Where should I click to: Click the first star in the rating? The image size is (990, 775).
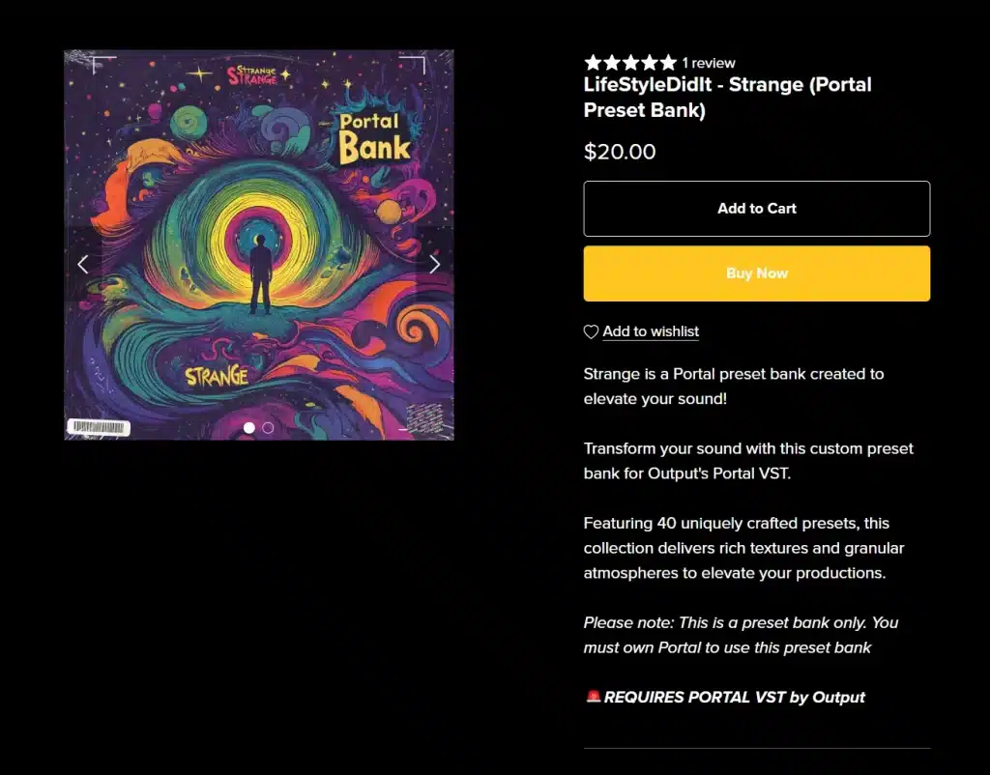[593, 63]
